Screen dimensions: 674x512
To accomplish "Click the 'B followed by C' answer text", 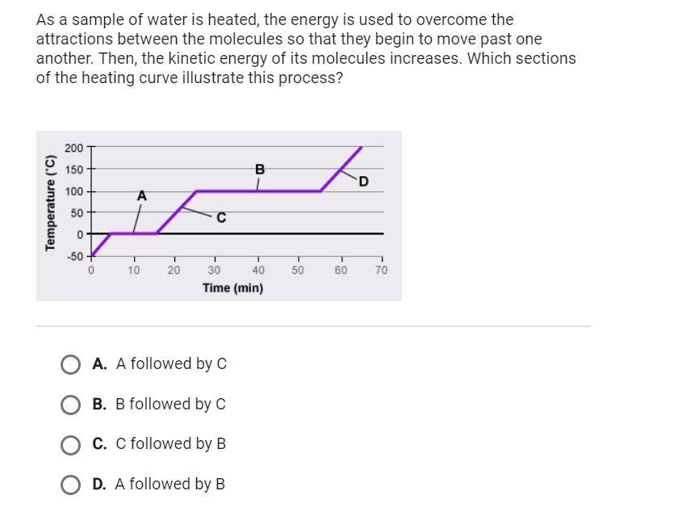I will pos(170,404).
